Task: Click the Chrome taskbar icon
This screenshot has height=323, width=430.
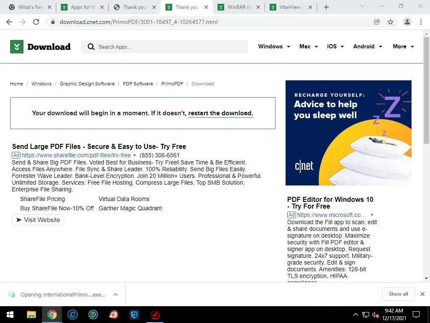Action: 52,315
